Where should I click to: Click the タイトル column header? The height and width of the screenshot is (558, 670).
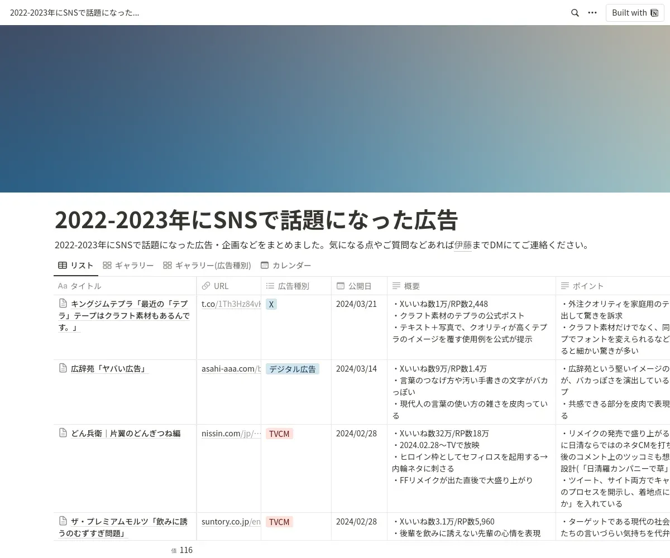click(x=125, y=286)
